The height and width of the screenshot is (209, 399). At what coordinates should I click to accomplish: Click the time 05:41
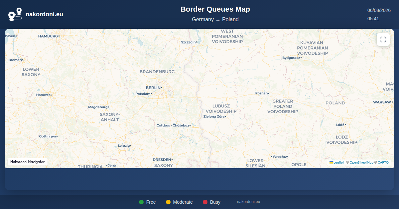point(373,19)
